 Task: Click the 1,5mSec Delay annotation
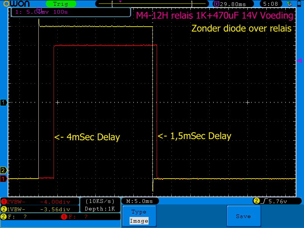click(195, 136)
